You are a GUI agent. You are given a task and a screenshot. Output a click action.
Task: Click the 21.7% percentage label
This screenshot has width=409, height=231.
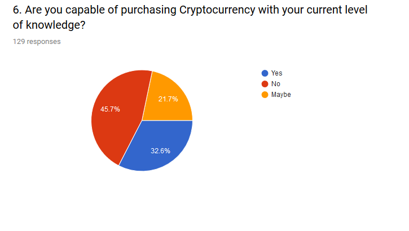click(x=168, y=99)
